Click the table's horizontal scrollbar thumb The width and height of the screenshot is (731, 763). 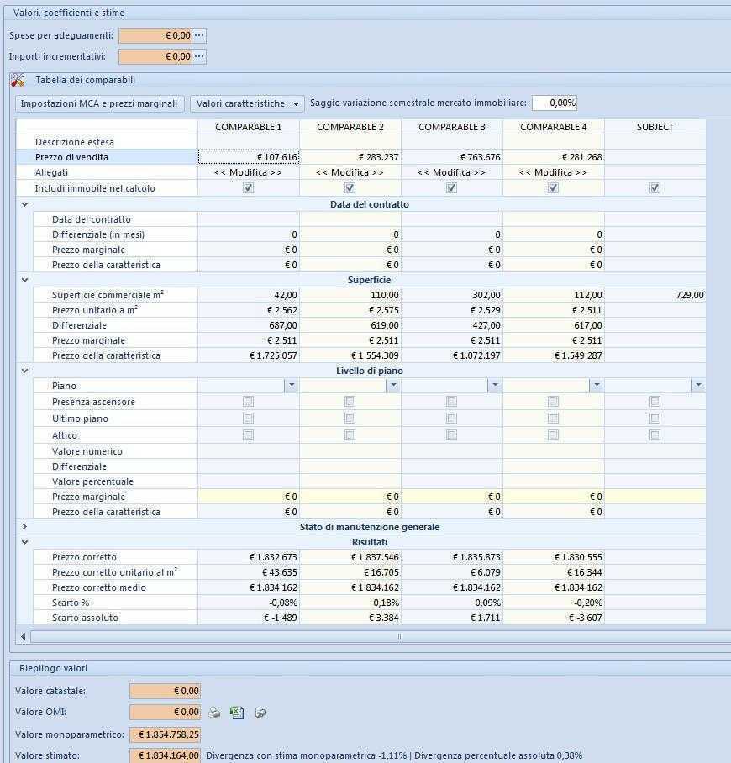pyautogui.click(x=399, y=636)
